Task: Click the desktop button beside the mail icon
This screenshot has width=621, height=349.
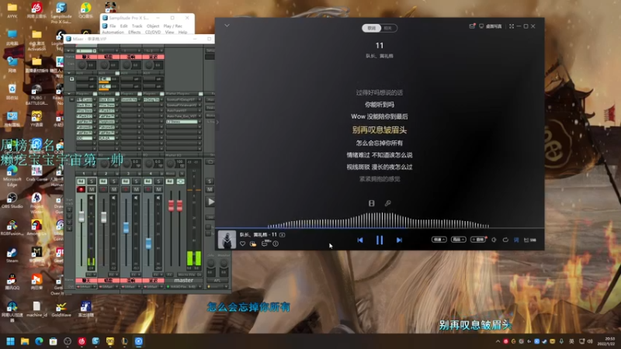Action: [491, 26]
